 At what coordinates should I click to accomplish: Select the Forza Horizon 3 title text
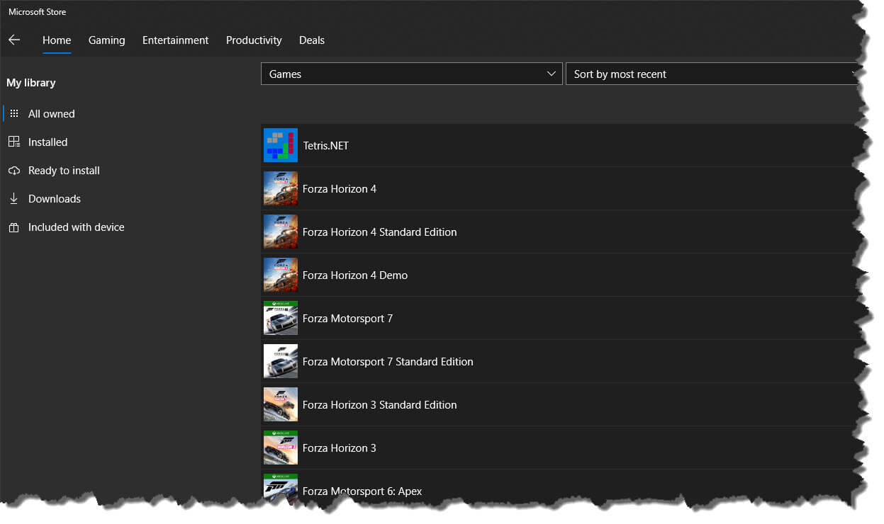340,448
